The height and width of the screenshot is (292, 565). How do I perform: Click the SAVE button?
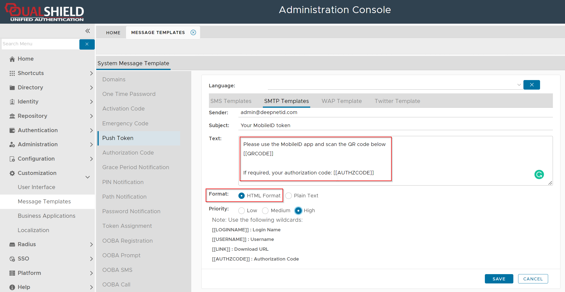[499, 279]
